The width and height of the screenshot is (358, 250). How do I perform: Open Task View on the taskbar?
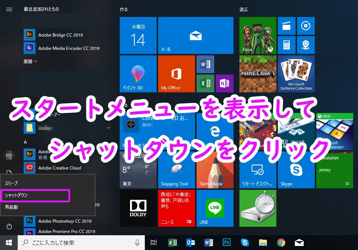[154, 243]
